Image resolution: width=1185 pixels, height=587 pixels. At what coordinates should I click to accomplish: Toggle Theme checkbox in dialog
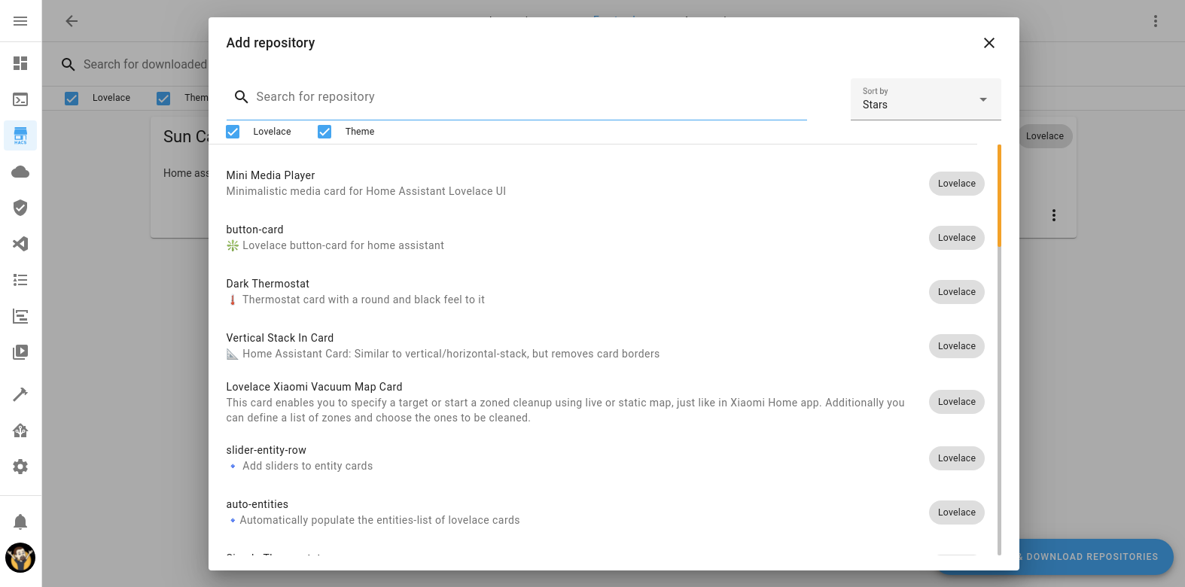(x=324, y=132)
